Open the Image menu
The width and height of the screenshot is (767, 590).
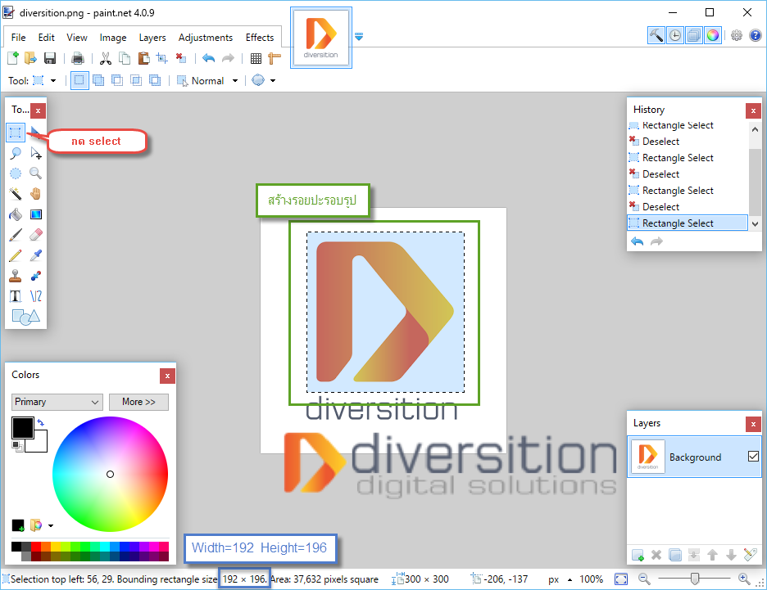click(113, 38)
